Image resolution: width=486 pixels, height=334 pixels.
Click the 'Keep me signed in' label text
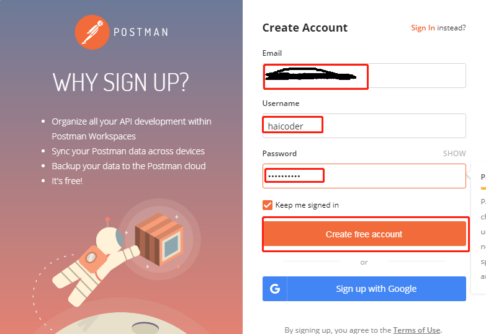click(307, 205)
